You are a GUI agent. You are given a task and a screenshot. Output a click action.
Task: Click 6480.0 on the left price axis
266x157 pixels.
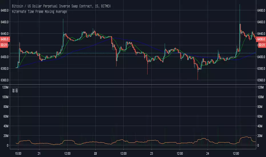5,10
